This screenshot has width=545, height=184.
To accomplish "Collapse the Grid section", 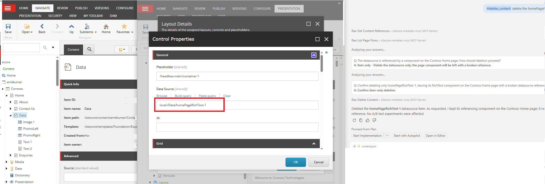I will point(314,144).
